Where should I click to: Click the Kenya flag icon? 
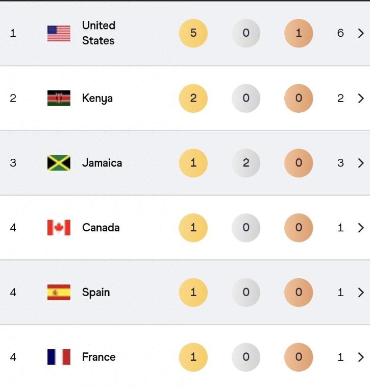pyautogui.click(x=59, y=98)
